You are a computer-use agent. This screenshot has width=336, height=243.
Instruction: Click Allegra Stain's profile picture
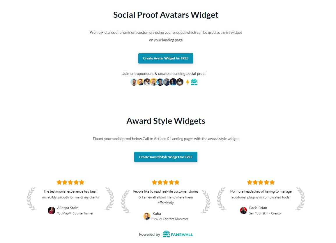[52, 210]
